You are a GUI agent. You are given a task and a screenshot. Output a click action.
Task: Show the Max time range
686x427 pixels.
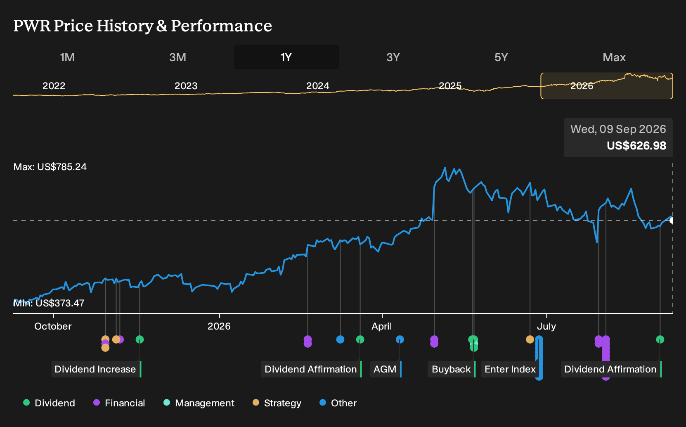pyautogui.click(x=614, y=57)
